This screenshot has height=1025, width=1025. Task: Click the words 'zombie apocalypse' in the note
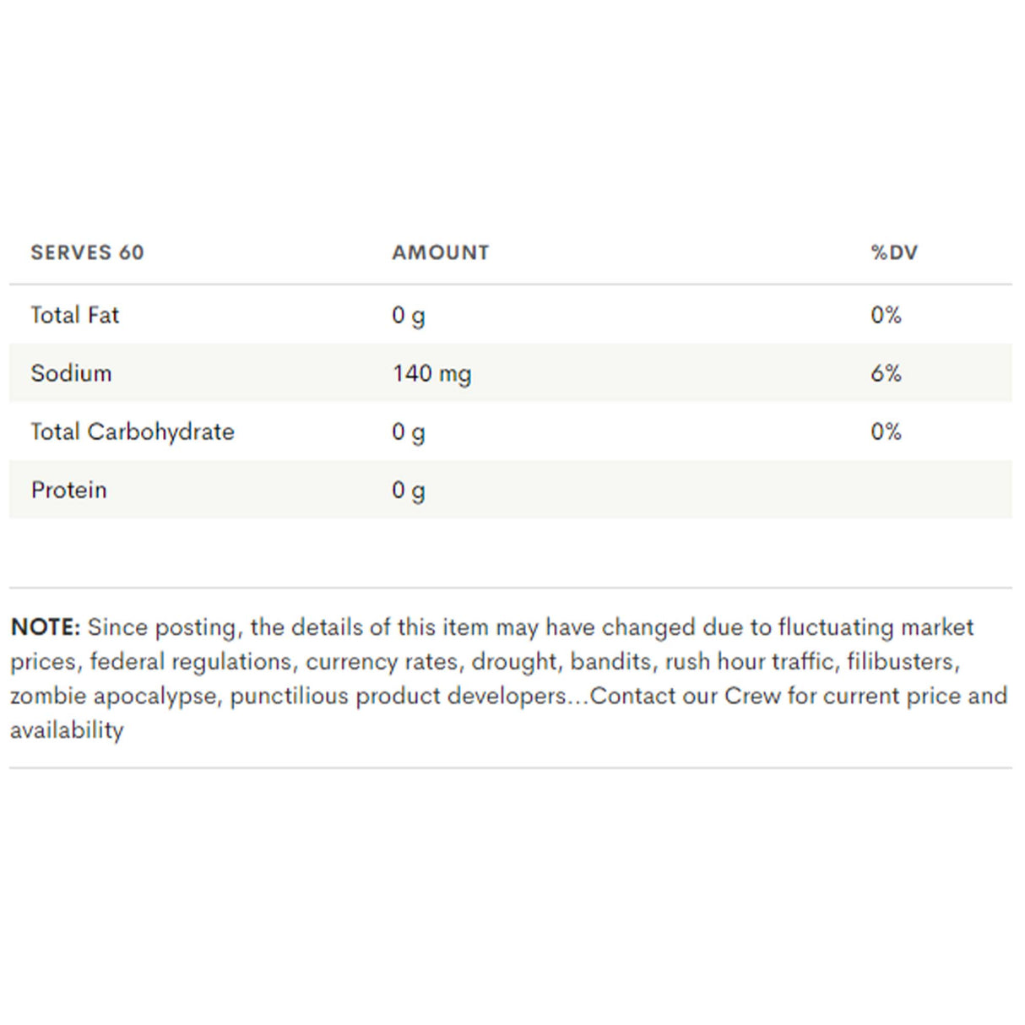114,696
